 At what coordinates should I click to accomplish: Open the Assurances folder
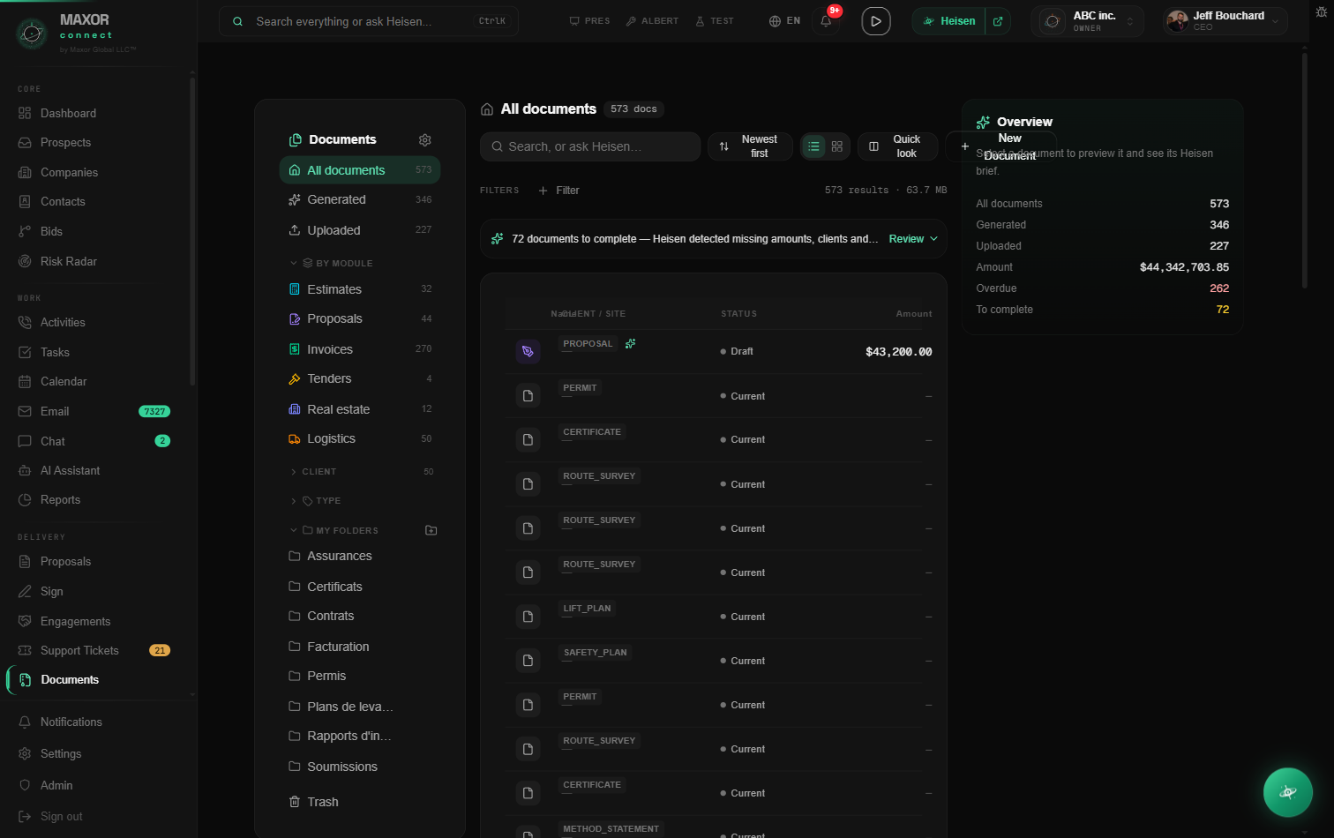point(360,556)
